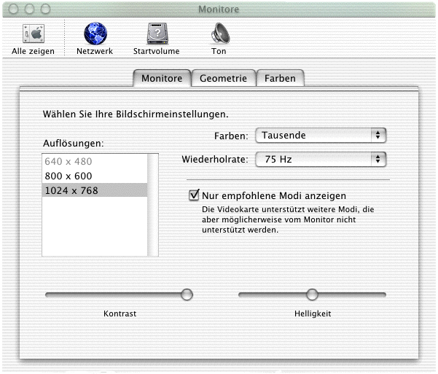438x374 pixels.
Task: Click the close button of Monitore window
Action: [x=13, y=9]
